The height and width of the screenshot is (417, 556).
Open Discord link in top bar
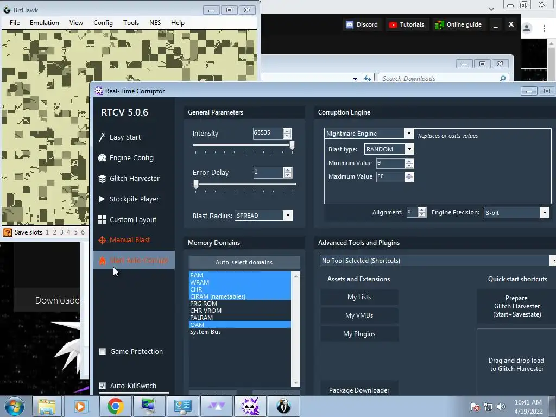362,24
